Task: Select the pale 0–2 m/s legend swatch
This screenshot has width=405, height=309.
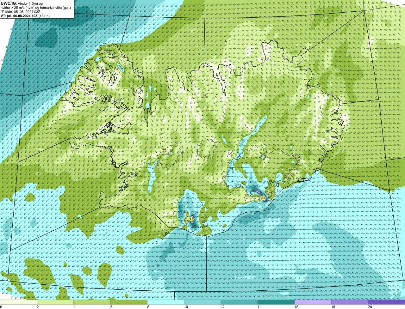Action: click(x=18, y=302)
